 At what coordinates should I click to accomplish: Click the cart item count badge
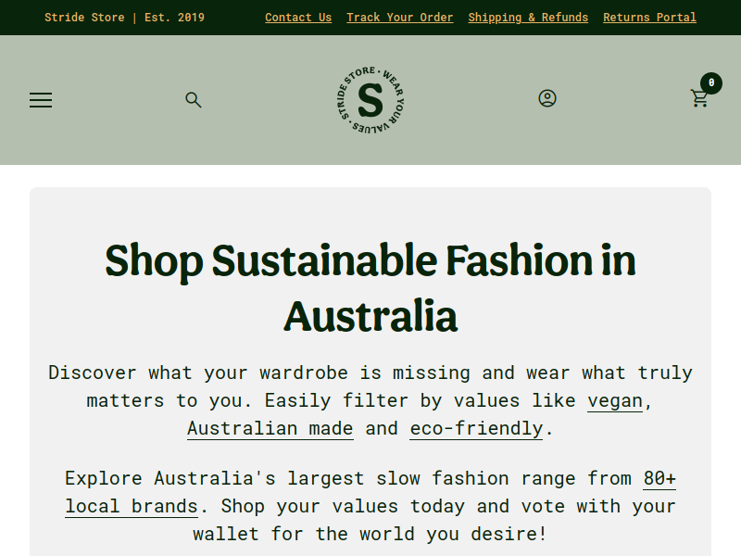click(x=711, y=83)
